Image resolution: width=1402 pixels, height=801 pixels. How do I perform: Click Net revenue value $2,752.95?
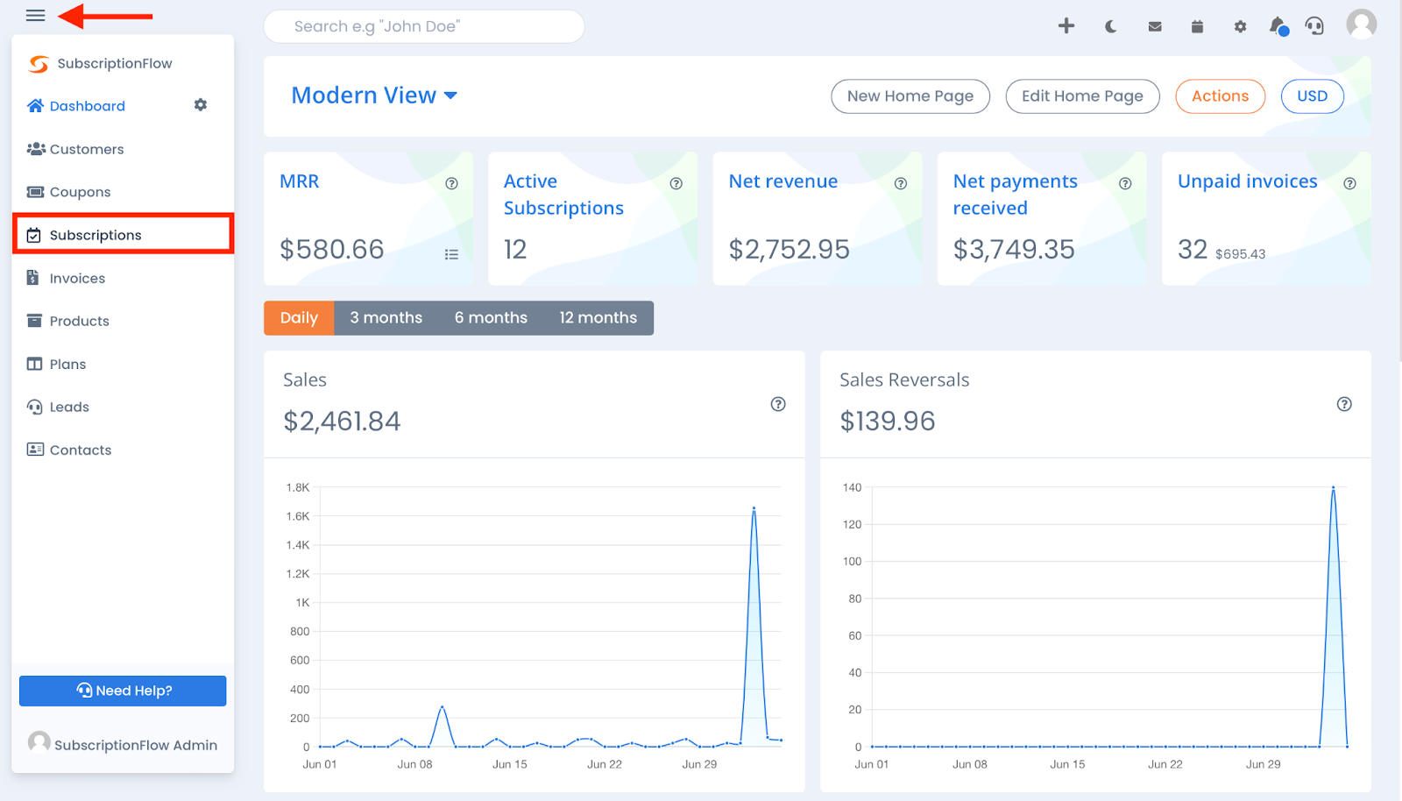[x=790, y=250]
